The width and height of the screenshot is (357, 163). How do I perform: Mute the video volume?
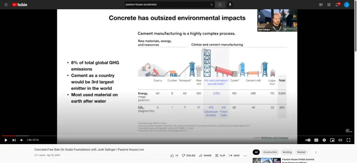pyautogui.click(x=21, y=140)
